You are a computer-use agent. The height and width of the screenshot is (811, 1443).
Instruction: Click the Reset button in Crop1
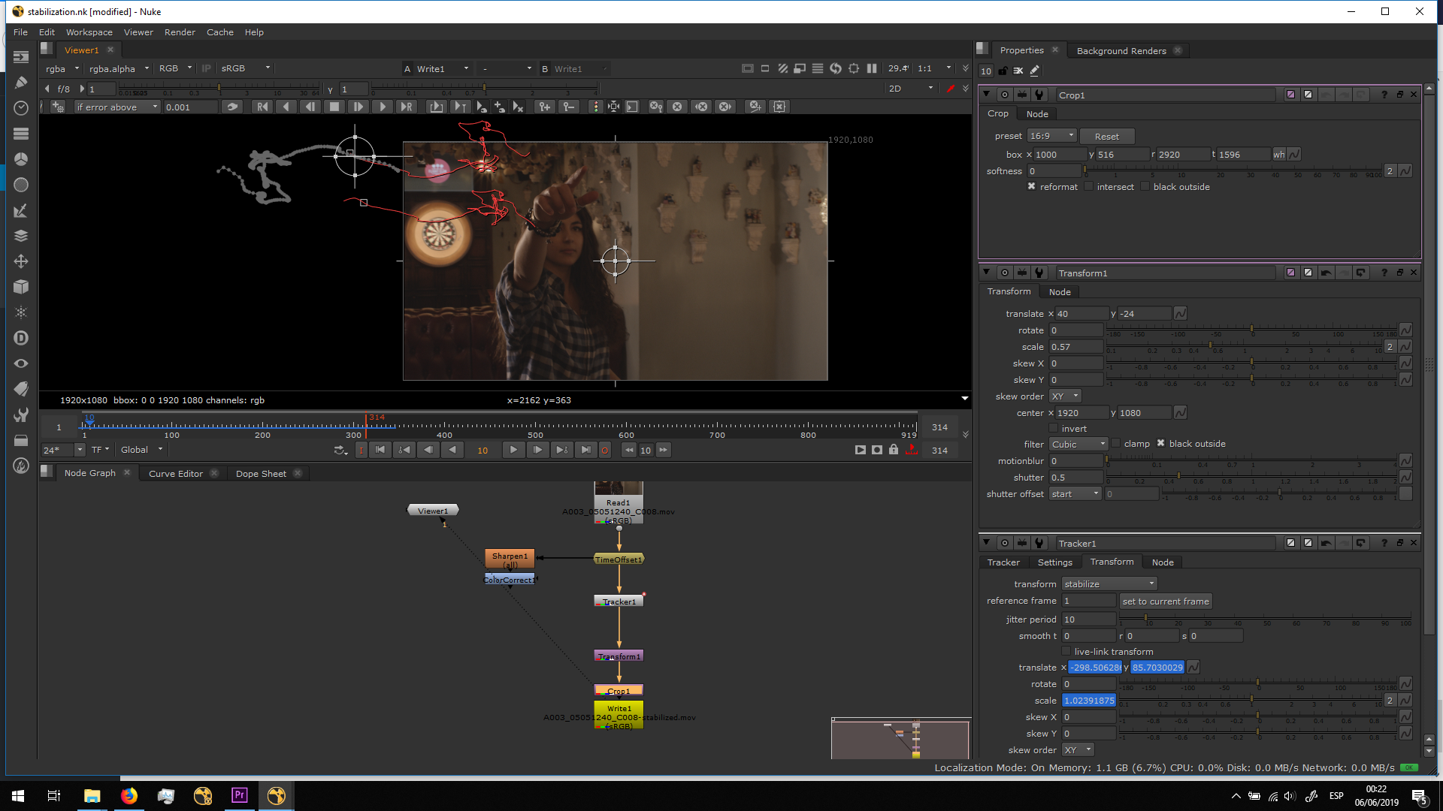[x=1106, y=137]
